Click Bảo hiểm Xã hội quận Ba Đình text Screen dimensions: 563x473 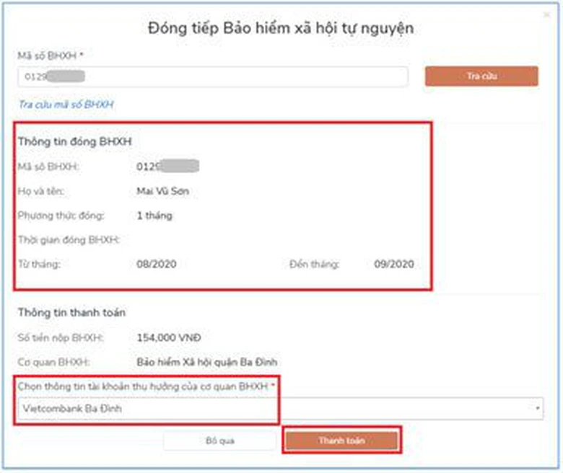tap(206, 361)
